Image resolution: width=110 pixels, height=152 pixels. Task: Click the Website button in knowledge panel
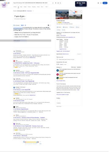coord(59,27)
